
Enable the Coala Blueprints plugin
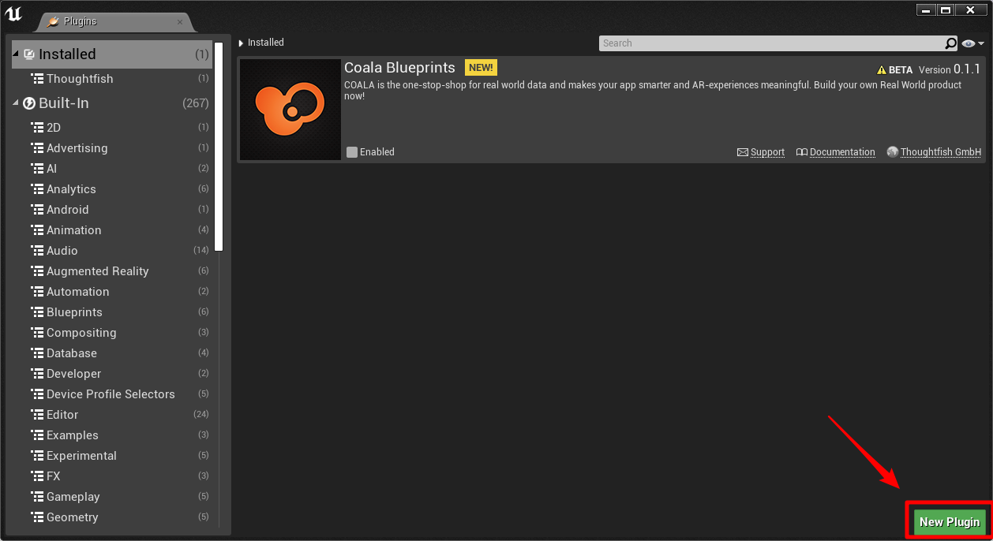click(x=352, y=151)
